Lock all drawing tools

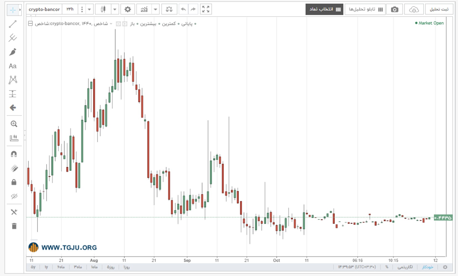pyautogui.click(x=14, y=182)
